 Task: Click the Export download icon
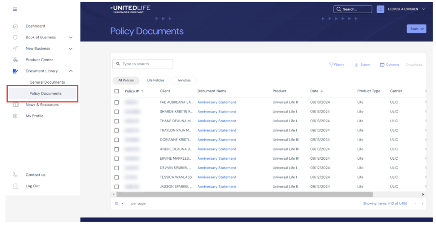[x=356, y=65]
